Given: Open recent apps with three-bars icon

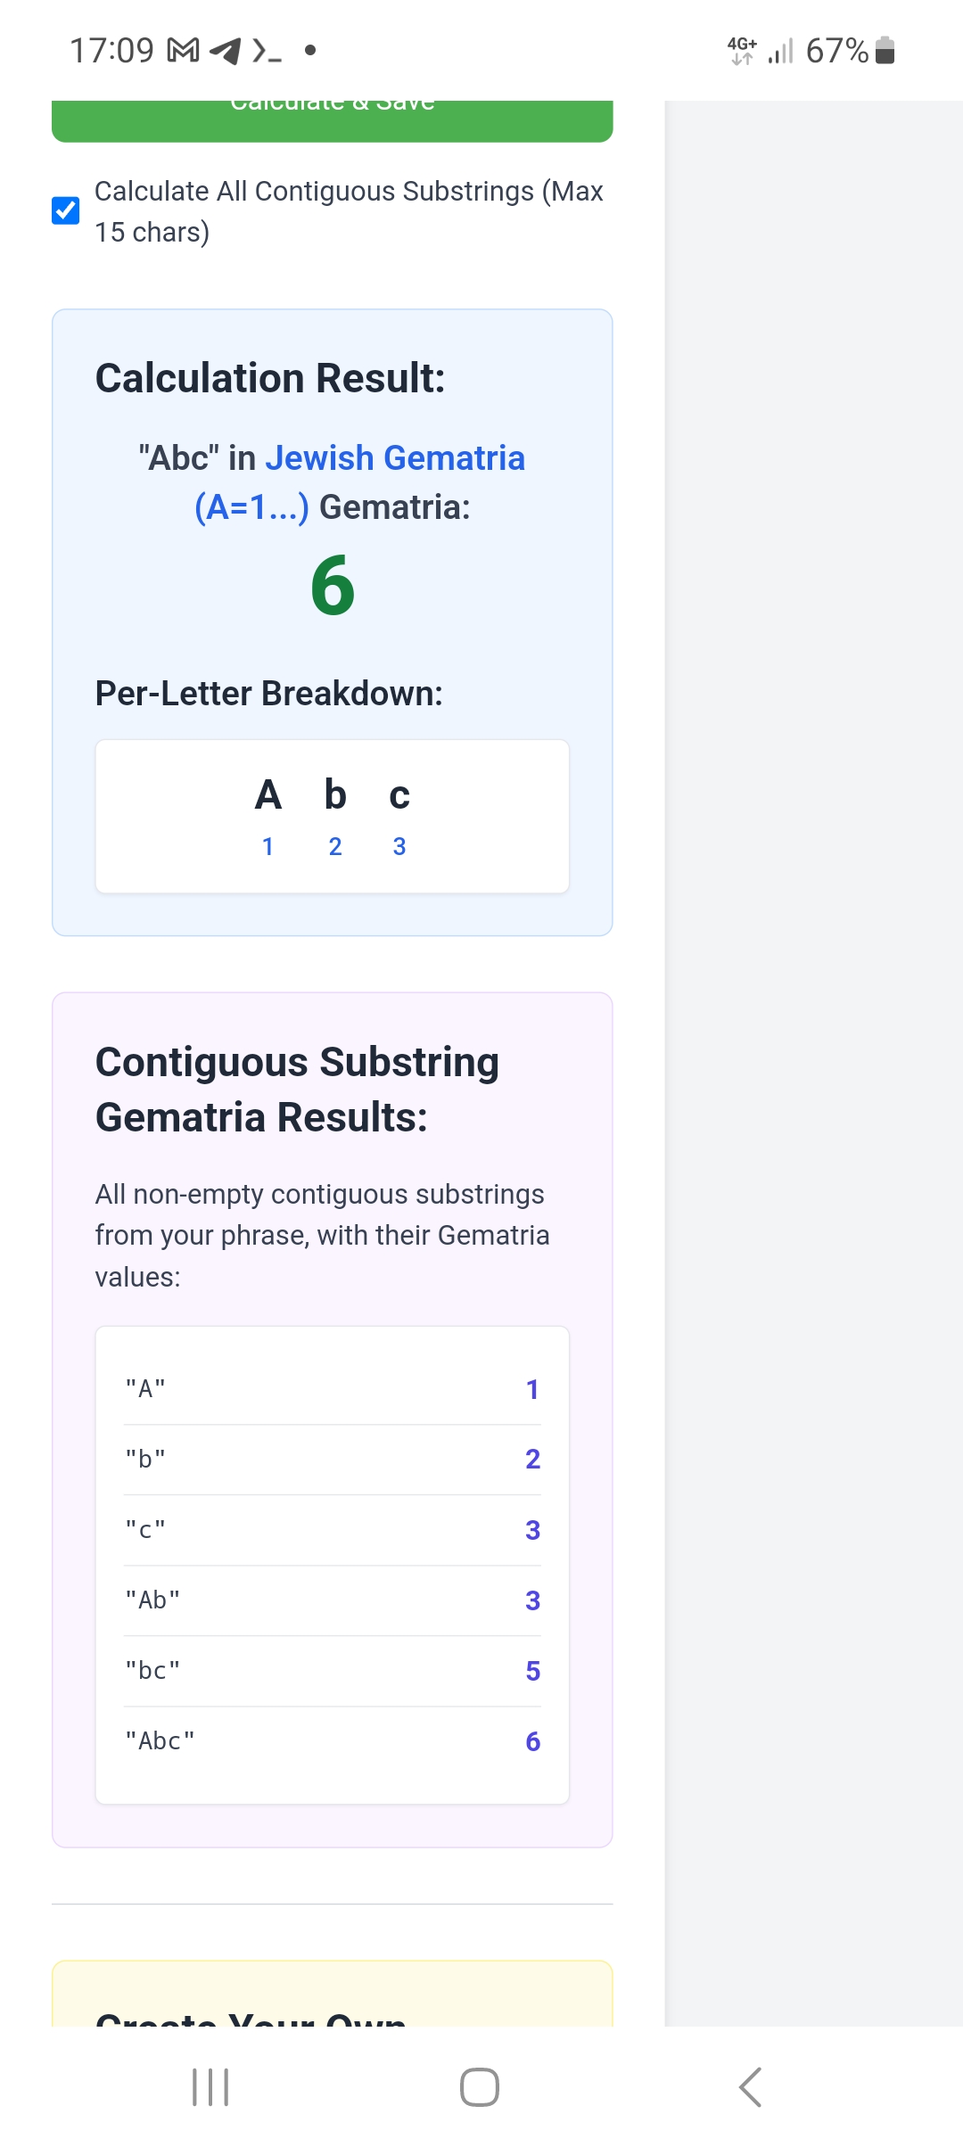Looking at the screenshot, I should click(210, 2087).
